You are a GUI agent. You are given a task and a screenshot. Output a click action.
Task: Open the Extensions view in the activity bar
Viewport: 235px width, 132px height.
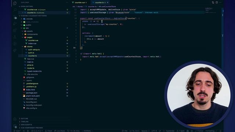(15, 30)
